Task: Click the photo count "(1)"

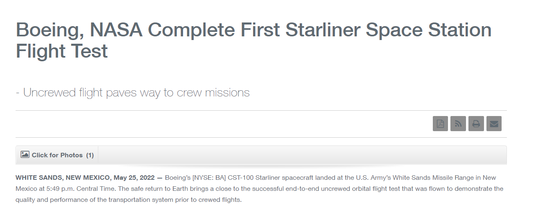Action: [90, 155]
